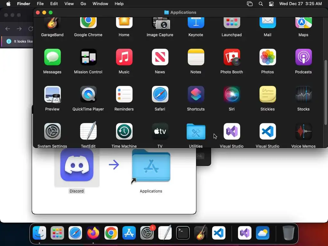Open Image Capture app

pos(161,23)
